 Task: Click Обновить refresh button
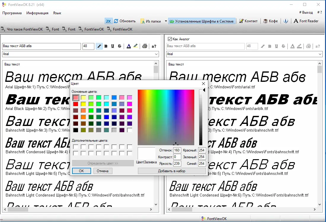pyautogui.click(x=125, y=21)
